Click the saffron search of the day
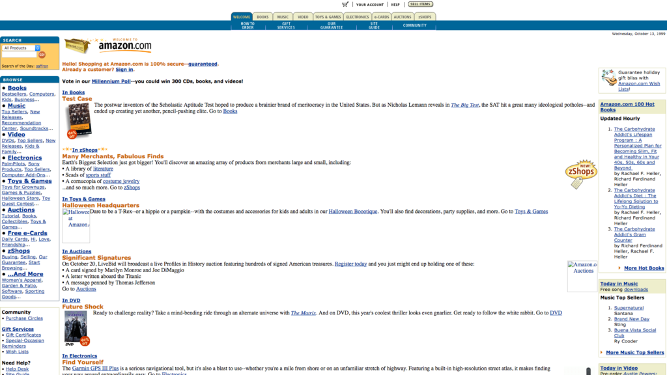The image size is (667, 375). [x=42, y=66]
